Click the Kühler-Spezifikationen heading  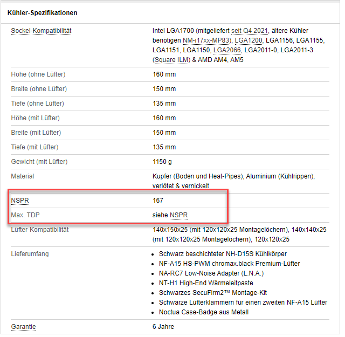click(x=42, y=12)
